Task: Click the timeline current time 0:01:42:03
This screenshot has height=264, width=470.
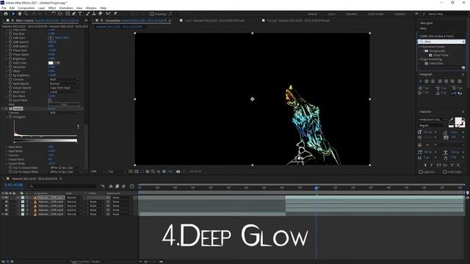Action: tap(14, 185)
